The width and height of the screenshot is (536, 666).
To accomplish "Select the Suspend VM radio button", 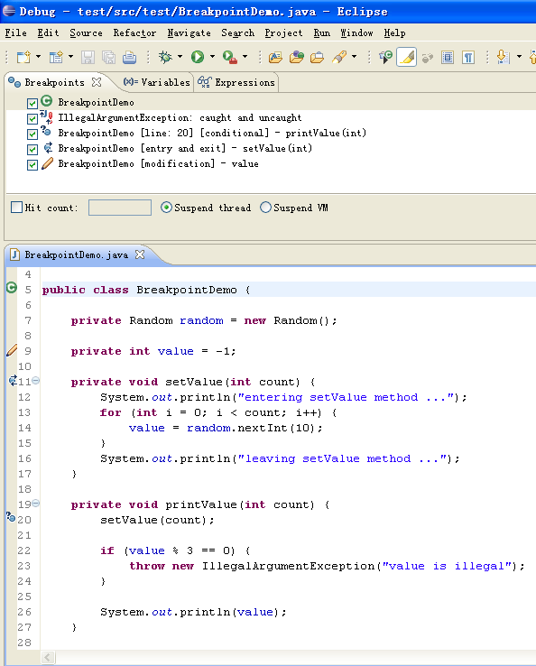I will (265, 208).
